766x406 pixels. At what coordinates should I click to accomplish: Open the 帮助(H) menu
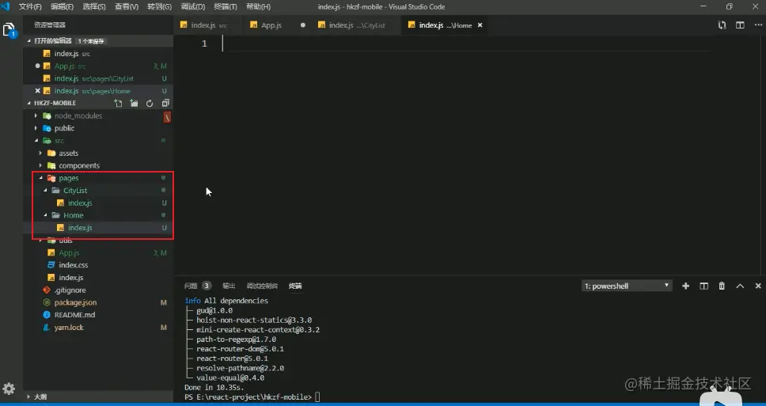[x=258, y=7]
